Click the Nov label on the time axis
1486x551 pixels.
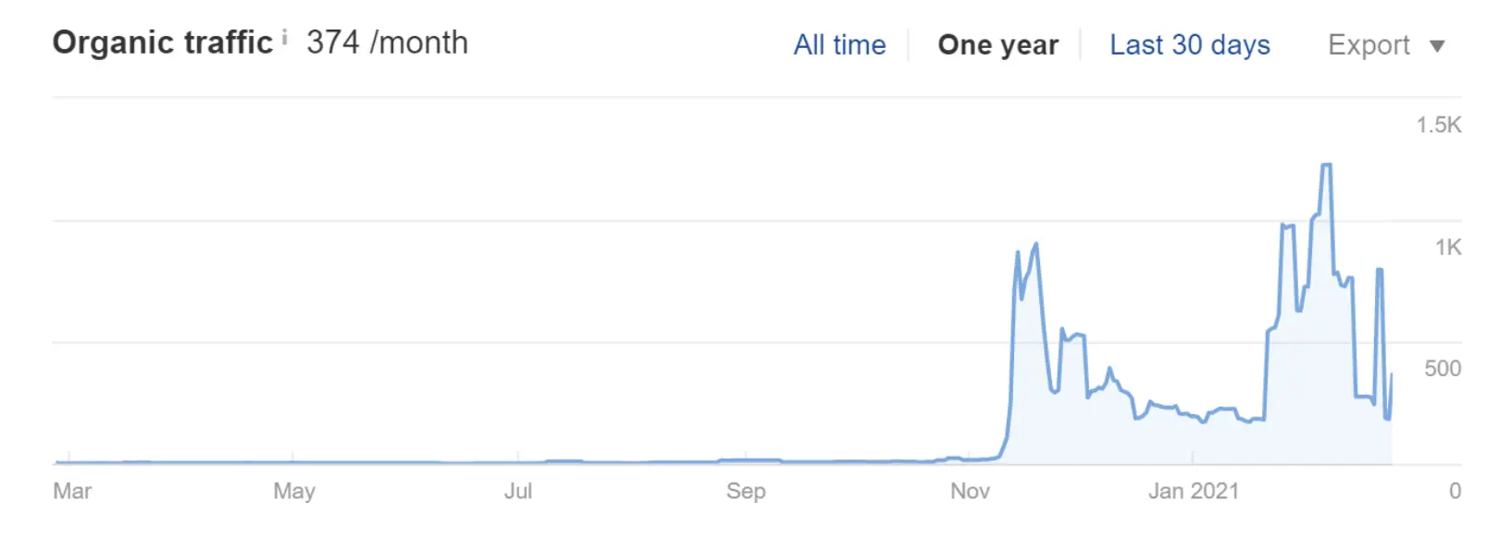click(x=970, y=491)
